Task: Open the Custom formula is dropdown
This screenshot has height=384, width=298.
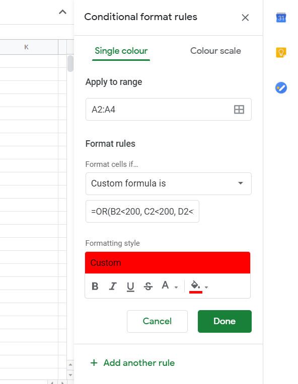Action: pos(169,183)
